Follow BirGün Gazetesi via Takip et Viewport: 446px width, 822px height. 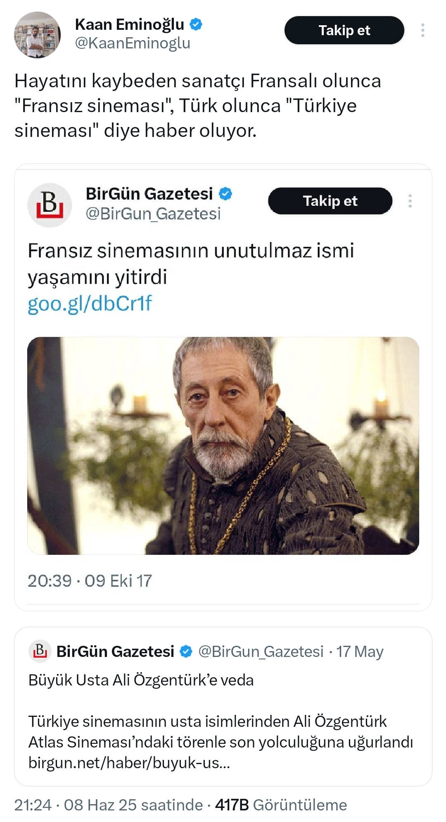coord(330,201)
